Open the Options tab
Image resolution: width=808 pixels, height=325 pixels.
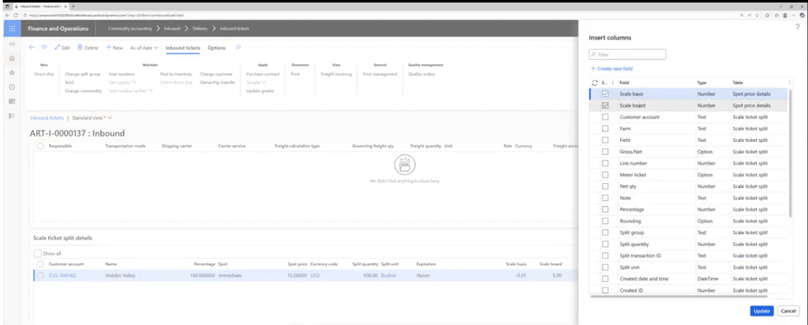coord(216,48)
